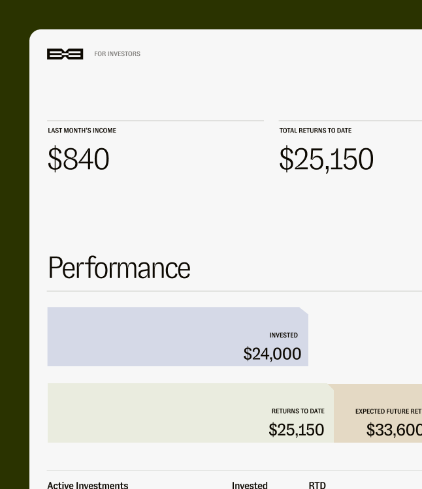
Task: Select the Total Returns To Date label
Action: (316, 131)
